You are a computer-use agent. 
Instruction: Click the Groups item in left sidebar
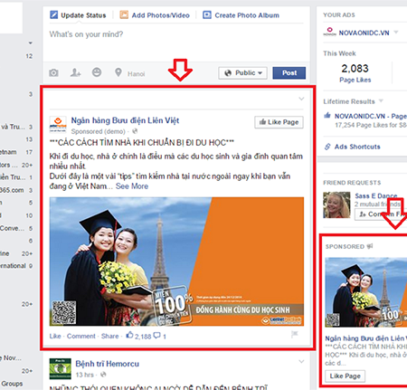[x=12, y=384]
